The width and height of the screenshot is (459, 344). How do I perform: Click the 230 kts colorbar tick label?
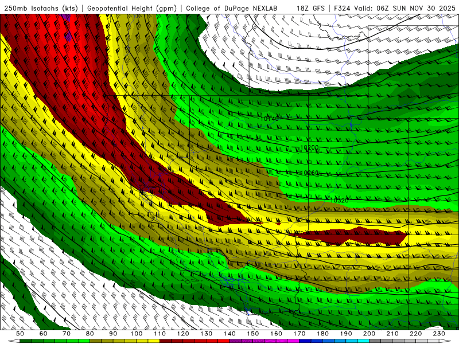[x=439, y=334]
